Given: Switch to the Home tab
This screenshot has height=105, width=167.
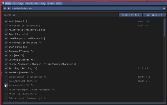Looking at the screenshot, I should coord(8,3).
